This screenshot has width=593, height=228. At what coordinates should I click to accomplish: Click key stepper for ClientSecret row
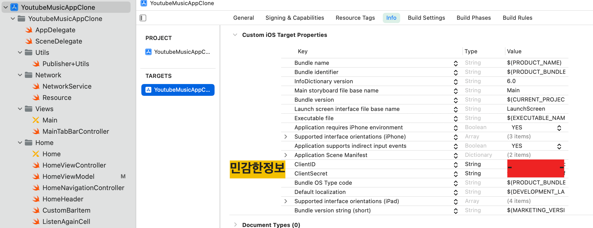pyautogui.click(x=456, y=174)
